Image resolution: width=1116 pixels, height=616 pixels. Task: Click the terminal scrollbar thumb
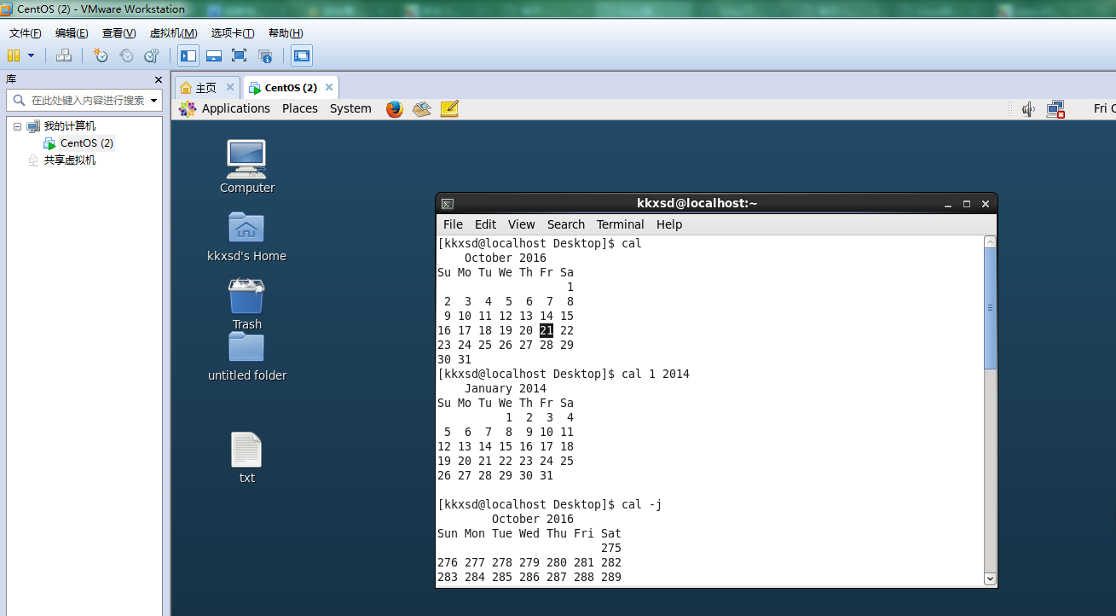[990, 308]
